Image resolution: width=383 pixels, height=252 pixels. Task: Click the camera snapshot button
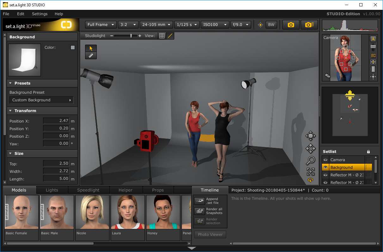(x=291, y=25)
